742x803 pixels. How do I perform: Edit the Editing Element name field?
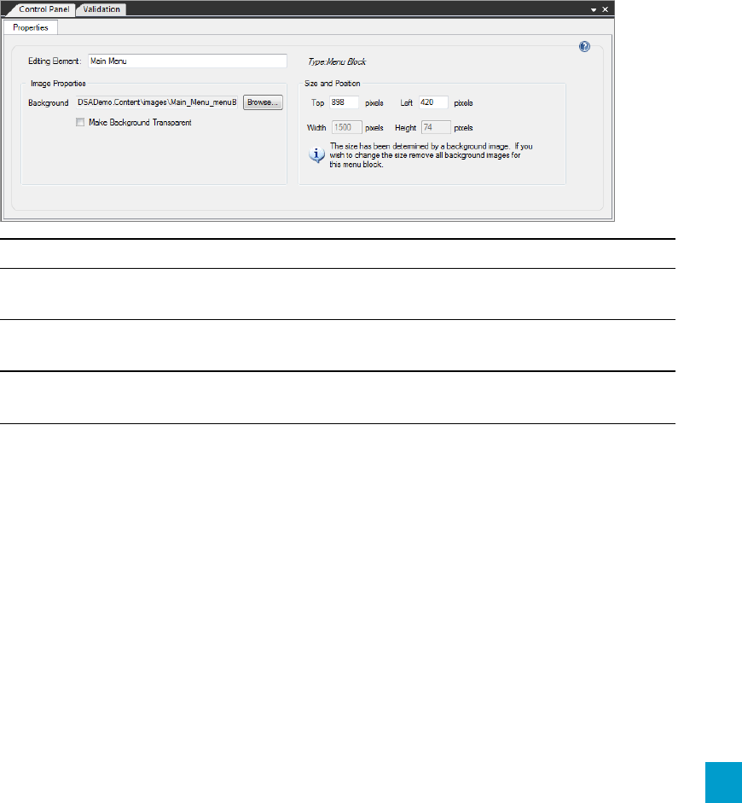click(188, 61)
